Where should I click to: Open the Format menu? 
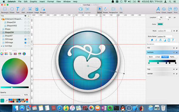coord(50,1)
